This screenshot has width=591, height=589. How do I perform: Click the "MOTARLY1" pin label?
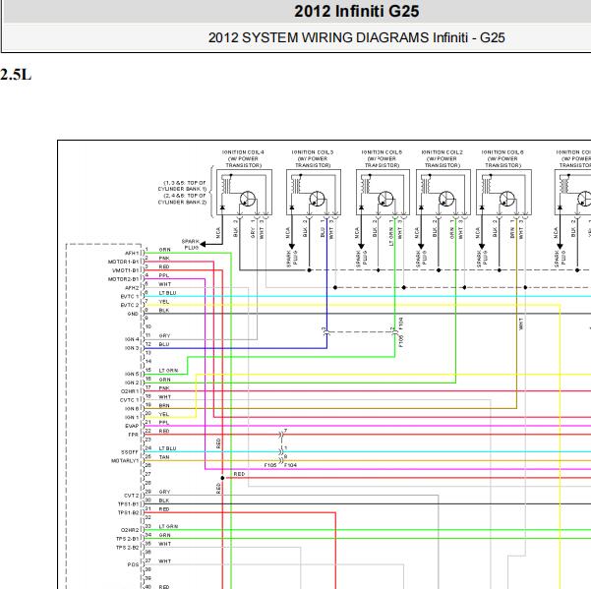coord(125,461)
